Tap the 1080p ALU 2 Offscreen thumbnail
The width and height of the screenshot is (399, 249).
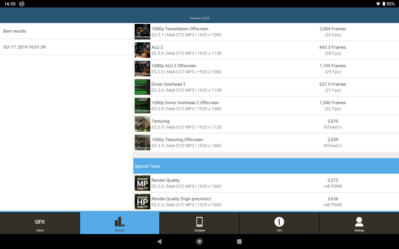[x=142, y=68]
